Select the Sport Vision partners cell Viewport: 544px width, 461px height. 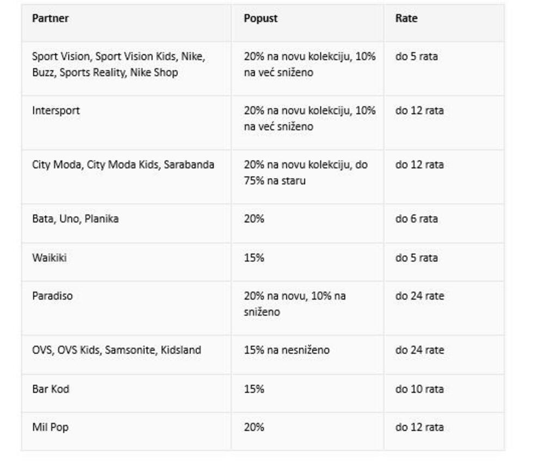tap(118, 64)
